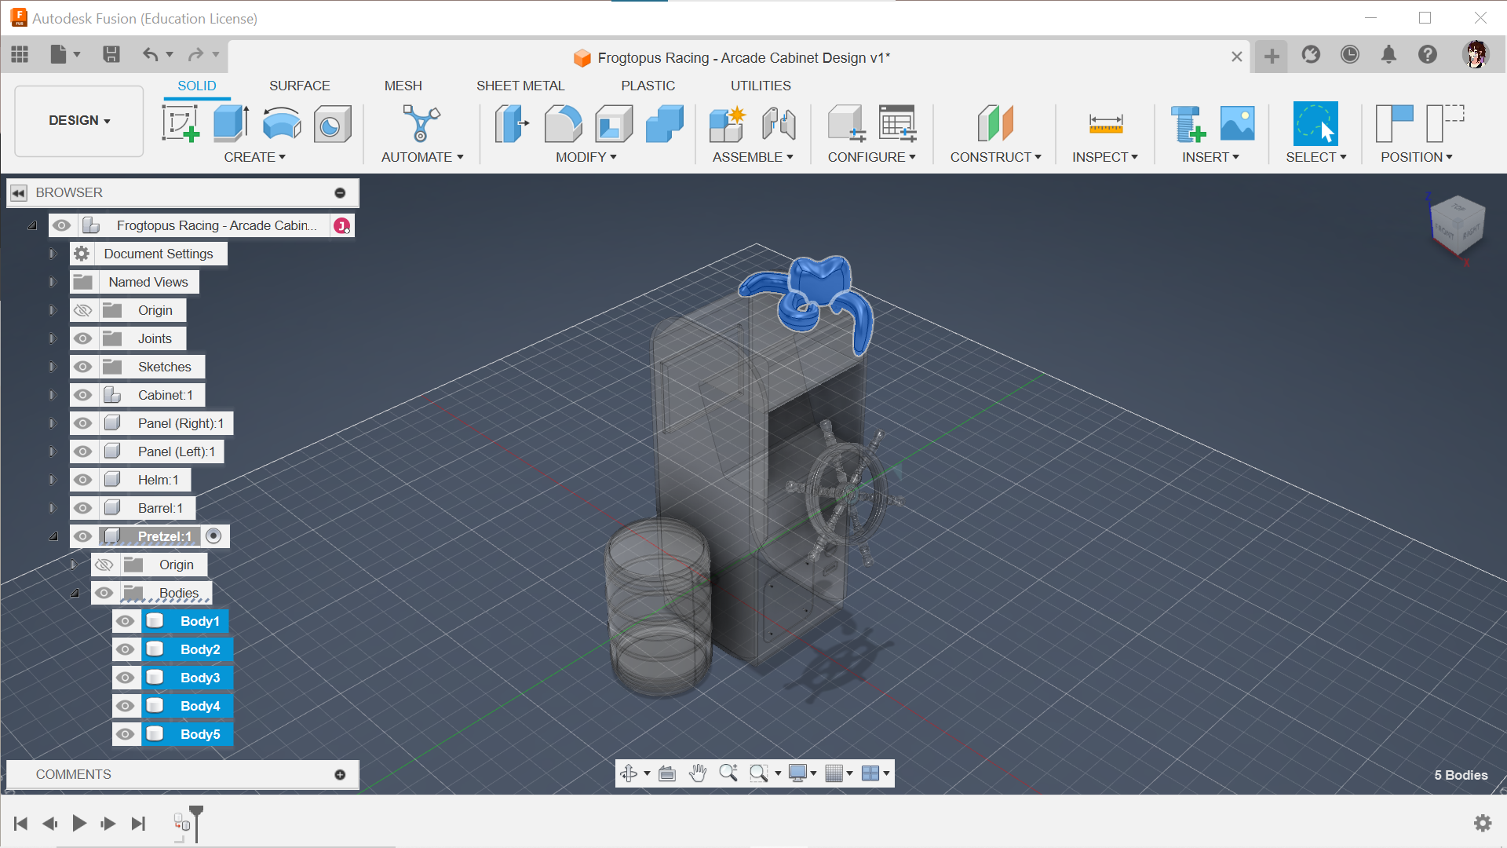This screenshot has height=848, width=1507.
Task: Hide the Panel (Right):1 component
Action: point(83,423)
